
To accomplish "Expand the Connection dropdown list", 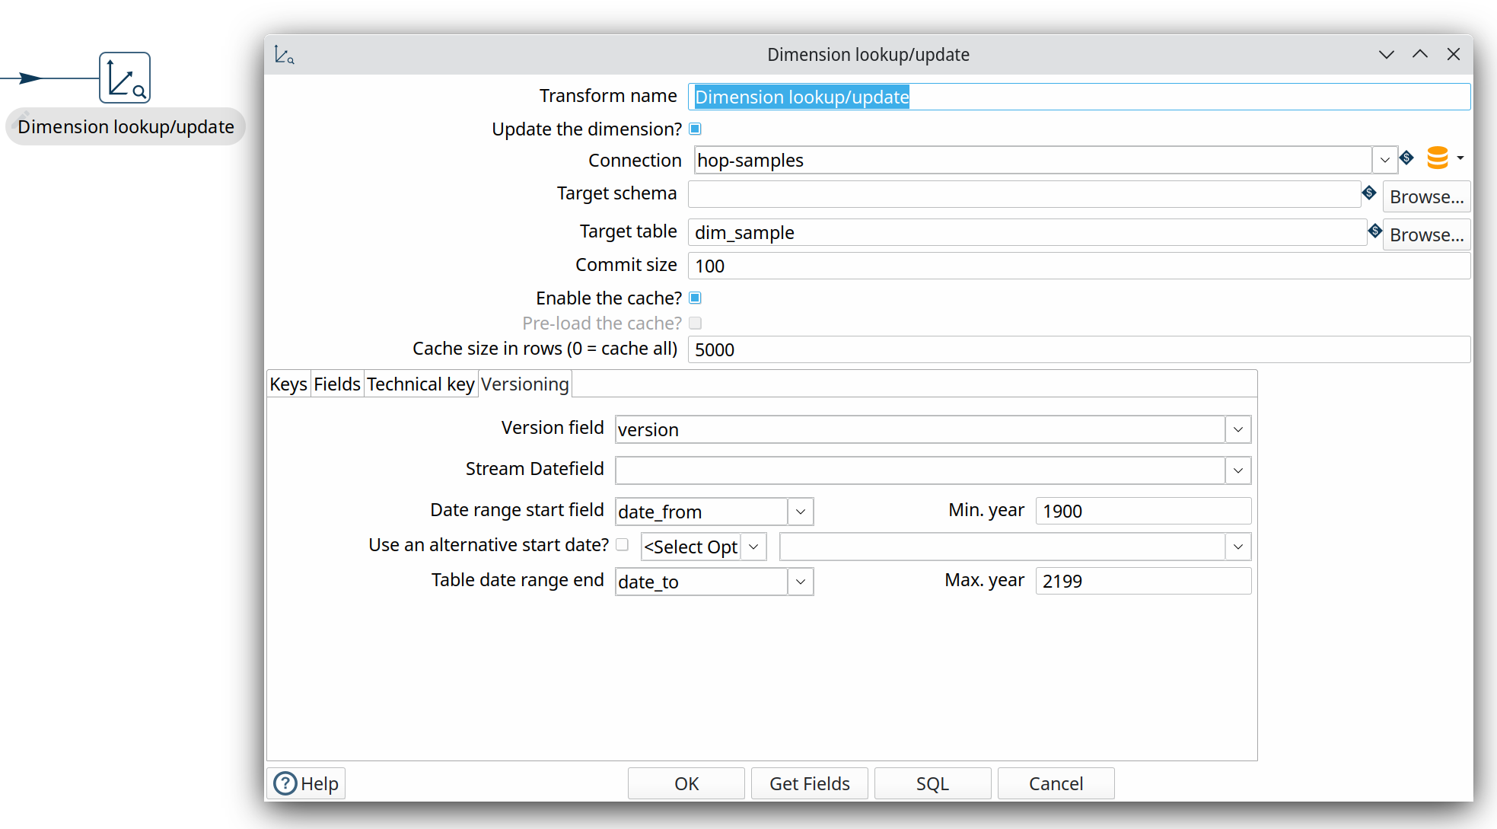I will pyautogui.click(x=1384, y=160).
